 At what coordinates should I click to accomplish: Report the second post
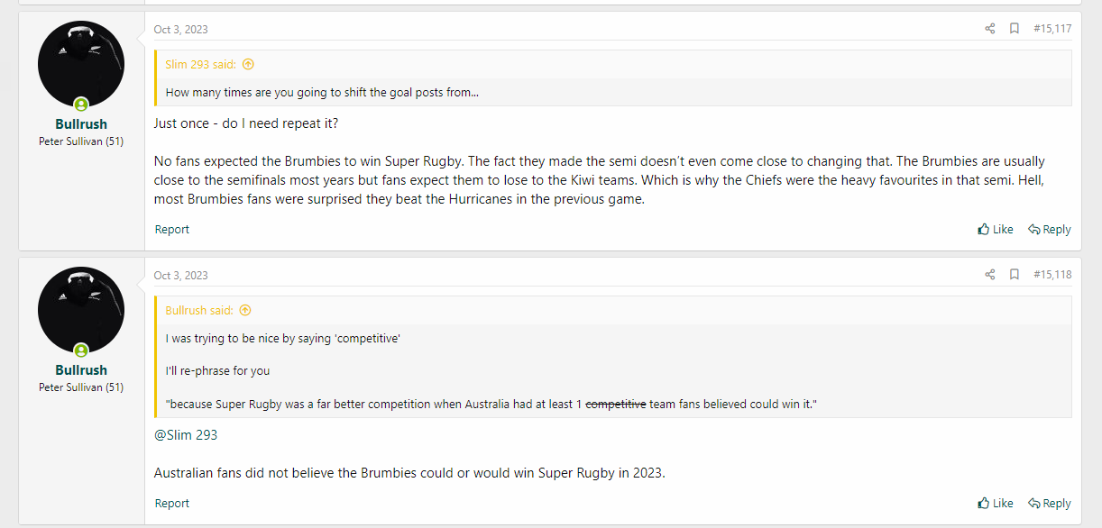[171, 503]
